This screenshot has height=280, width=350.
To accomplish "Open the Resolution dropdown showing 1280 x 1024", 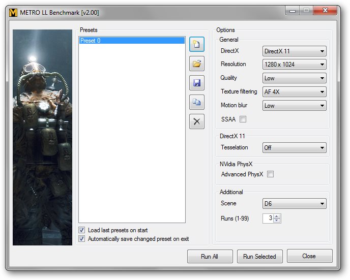I will 295,65.
